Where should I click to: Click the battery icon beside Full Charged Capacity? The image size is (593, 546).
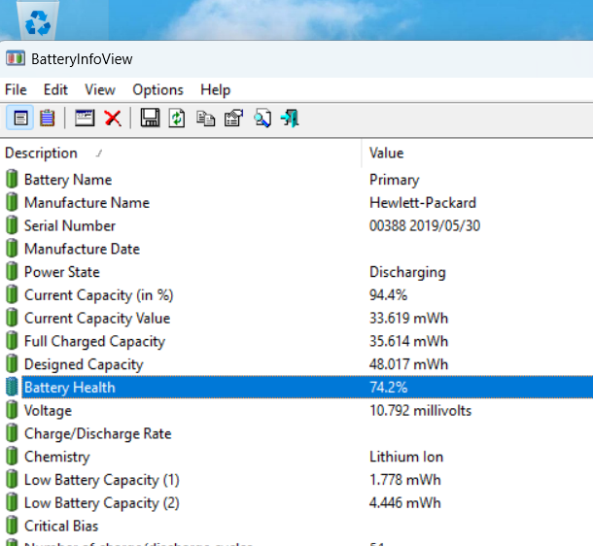12,340
